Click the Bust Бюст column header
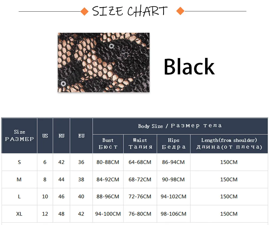The width and height of the screenshot is (271, 225). 108,144
